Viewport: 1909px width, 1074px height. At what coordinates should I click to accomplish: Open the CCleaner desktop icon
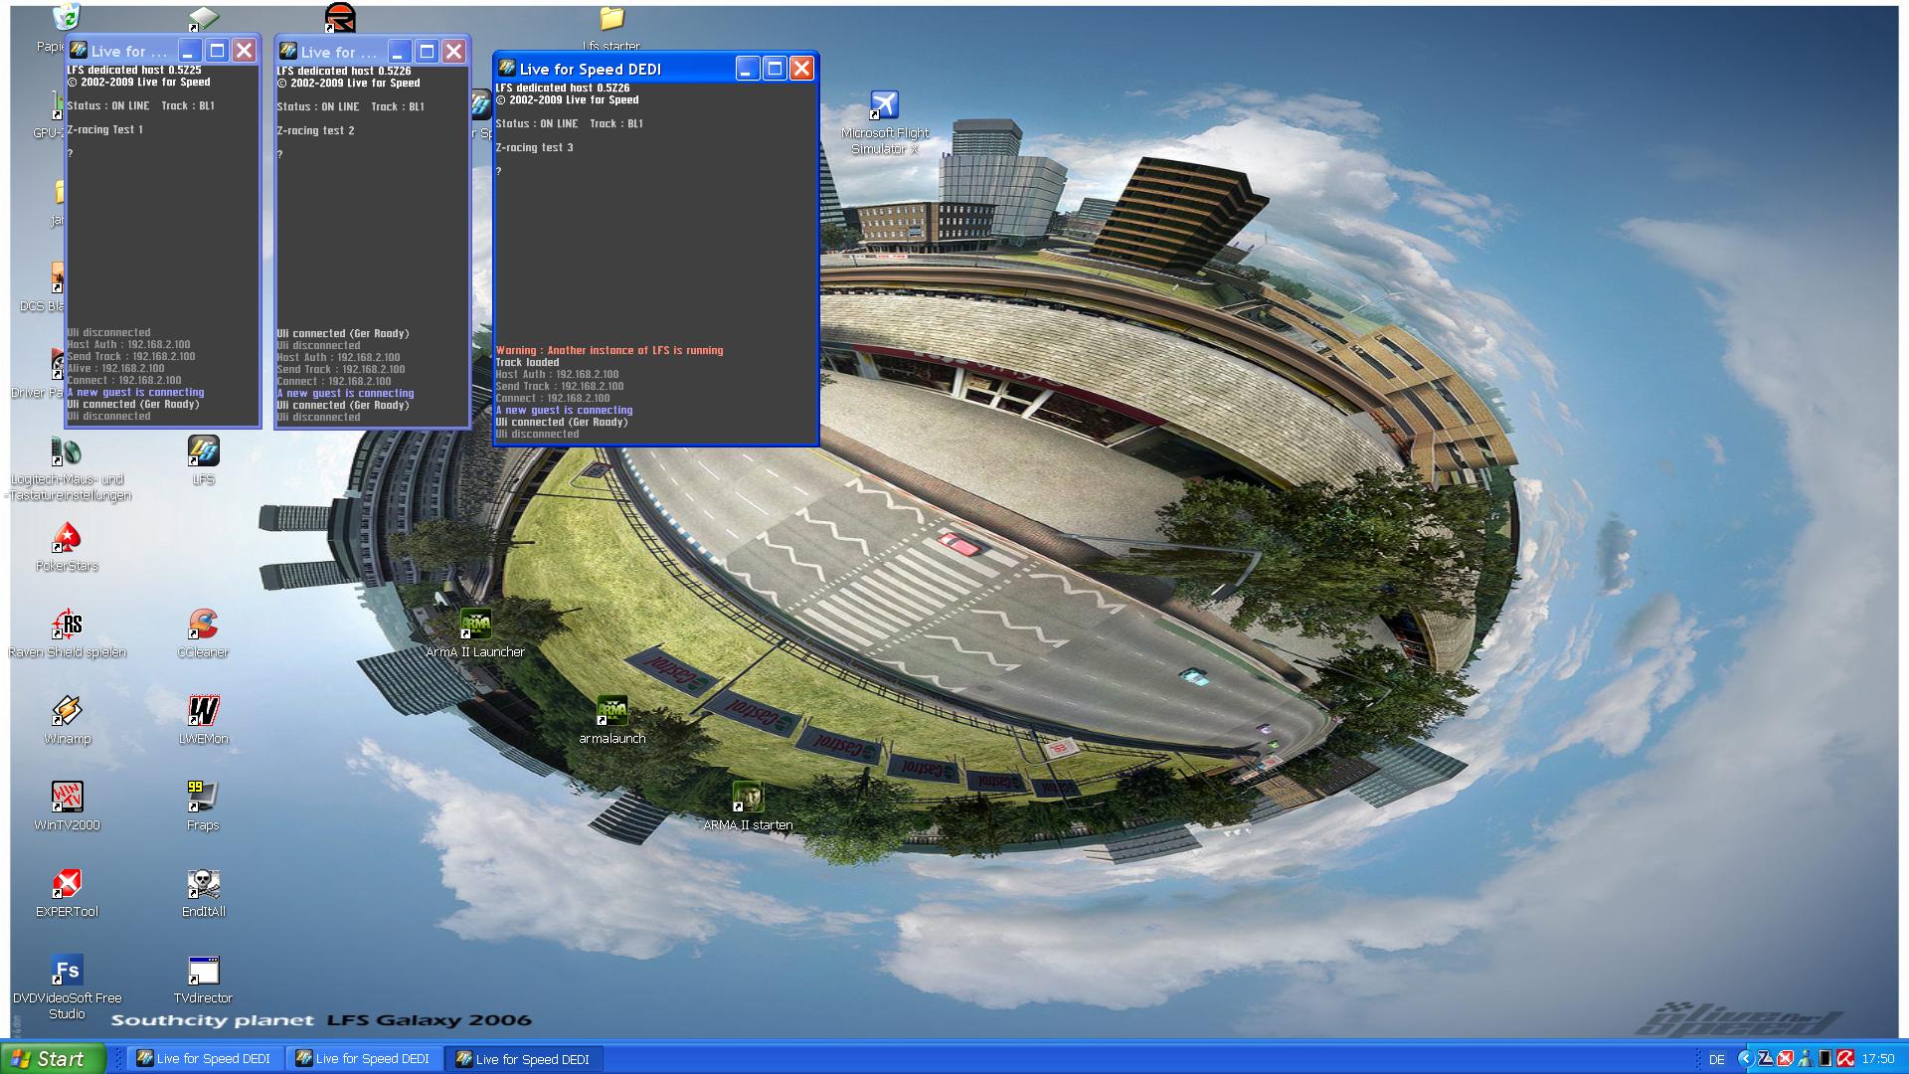coord(203,626)
